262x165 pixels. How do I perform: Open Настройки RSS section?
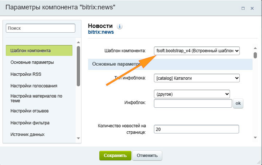point(26,74)
